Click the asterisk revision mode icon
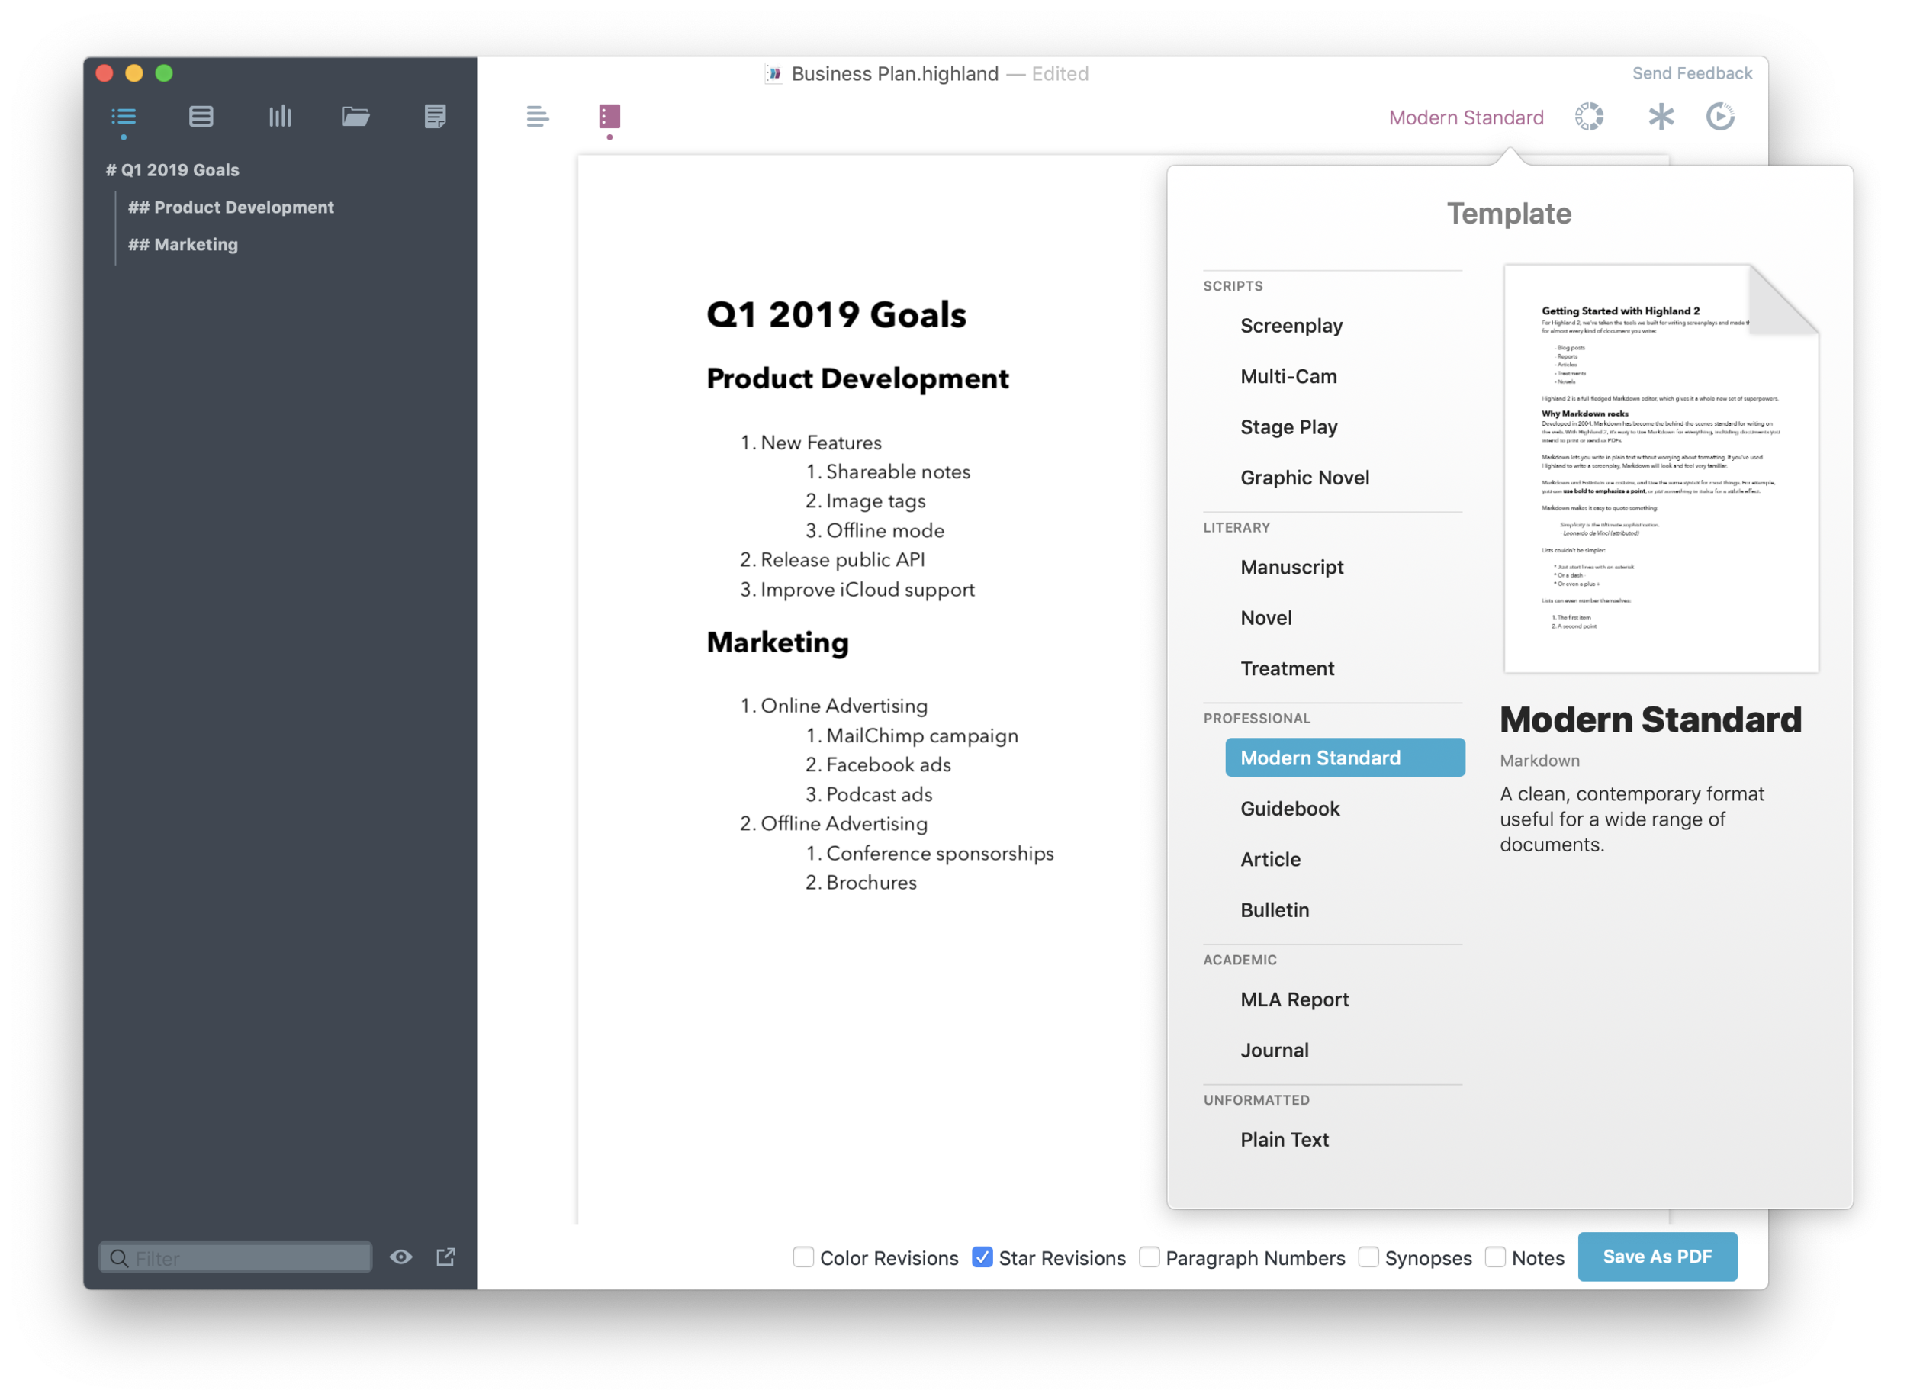Viewport: 1907px width, 1400px height. click(1661, 116)
